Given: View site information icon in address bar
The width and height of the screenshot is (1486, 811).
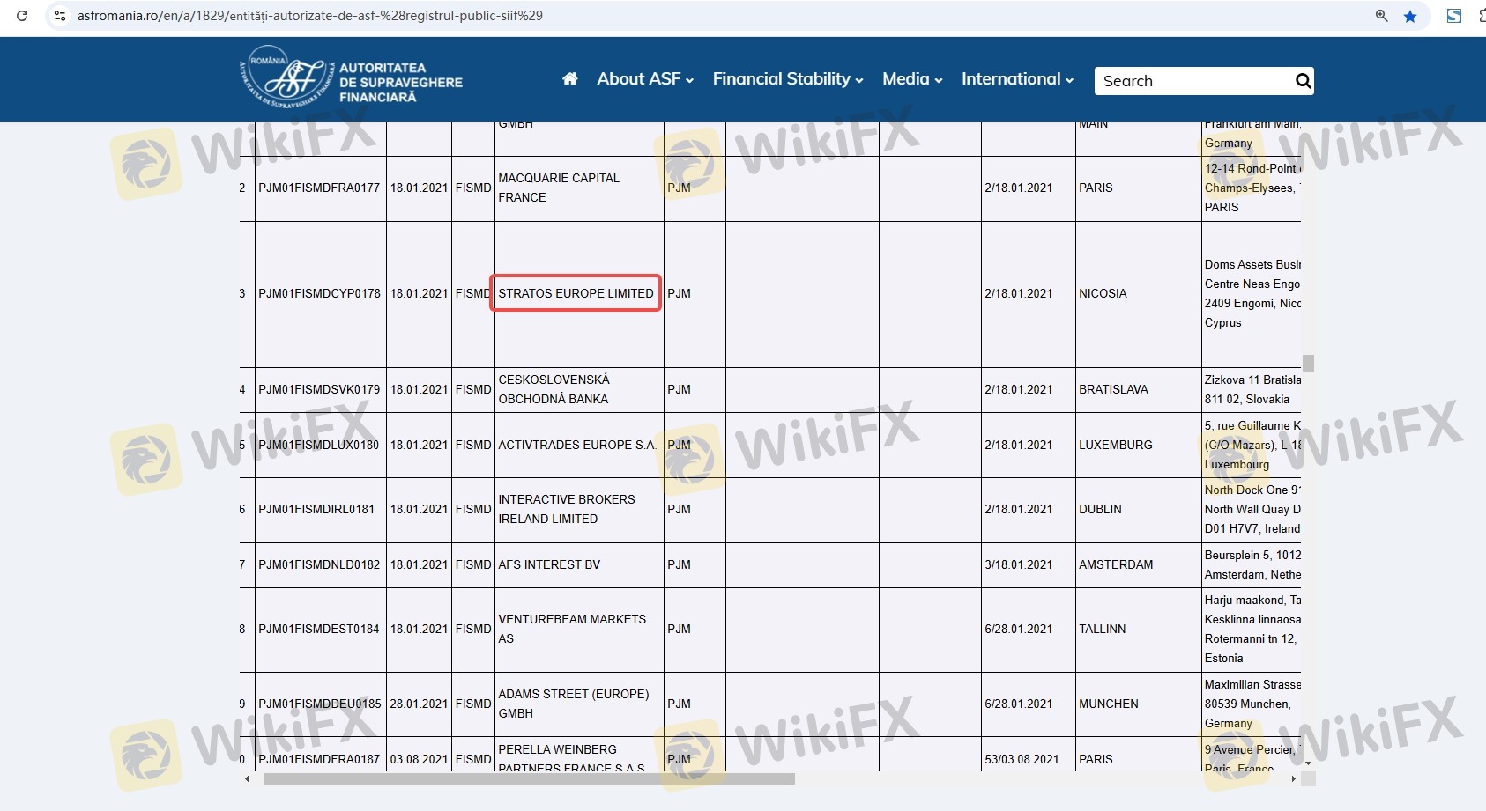Looking at the screenshot, I should [x=60, y=16].
